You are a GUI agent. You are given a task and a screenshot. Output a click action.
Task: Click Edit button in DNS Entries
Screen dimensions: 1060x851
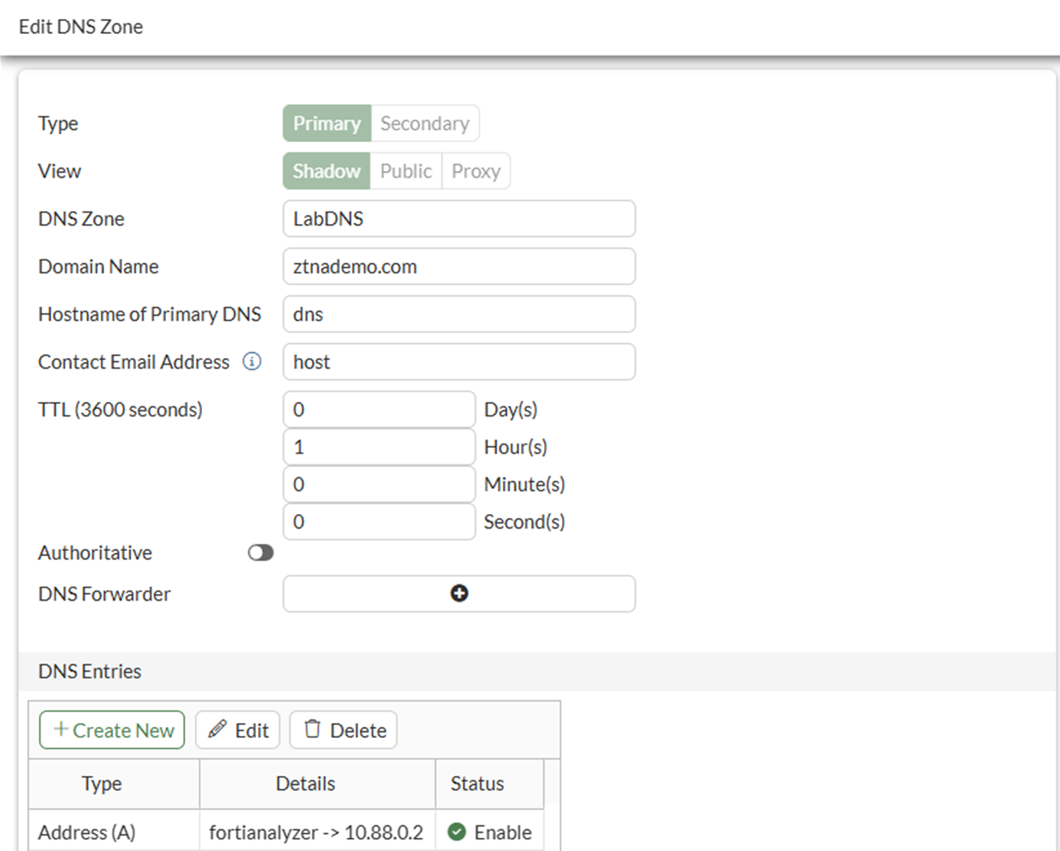tap(238, 730)
